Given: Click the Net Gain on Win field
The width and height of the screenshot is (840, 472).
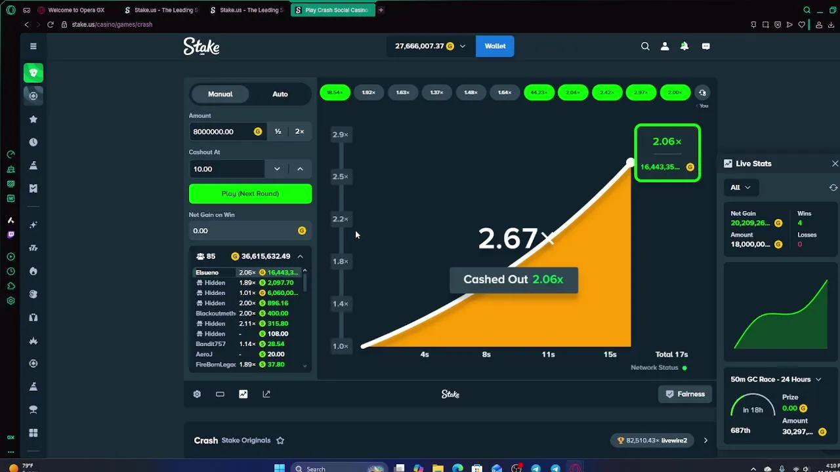Looking at the screenshot, I should [x=250, y=231].
